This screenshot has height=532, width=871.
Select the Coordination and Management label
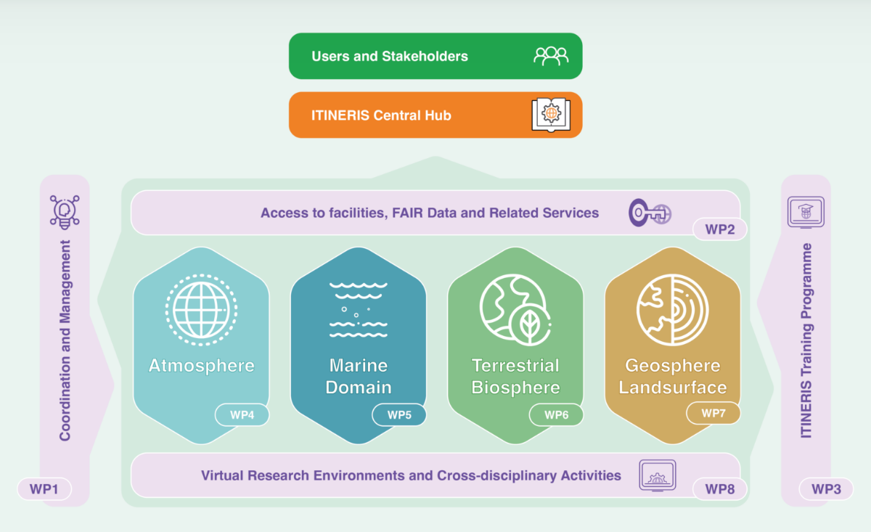pyautogui.click(x=65, y=341)
